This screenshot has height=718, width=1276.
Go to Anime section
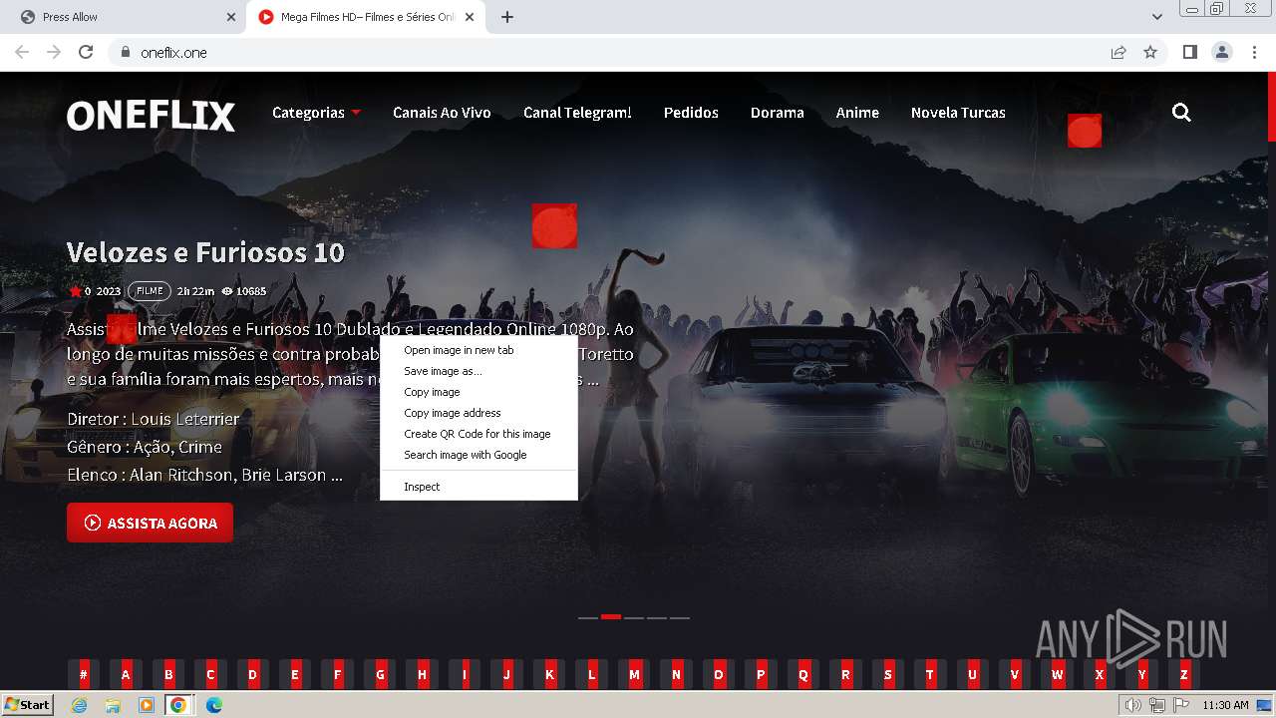pyautogui.click(x=857, y=113)
